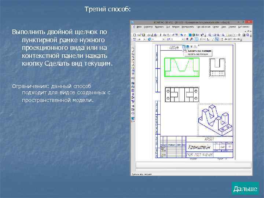264x198 pixels.
Task: Toggle the grid display icon
Action: (x=201, y=39)
